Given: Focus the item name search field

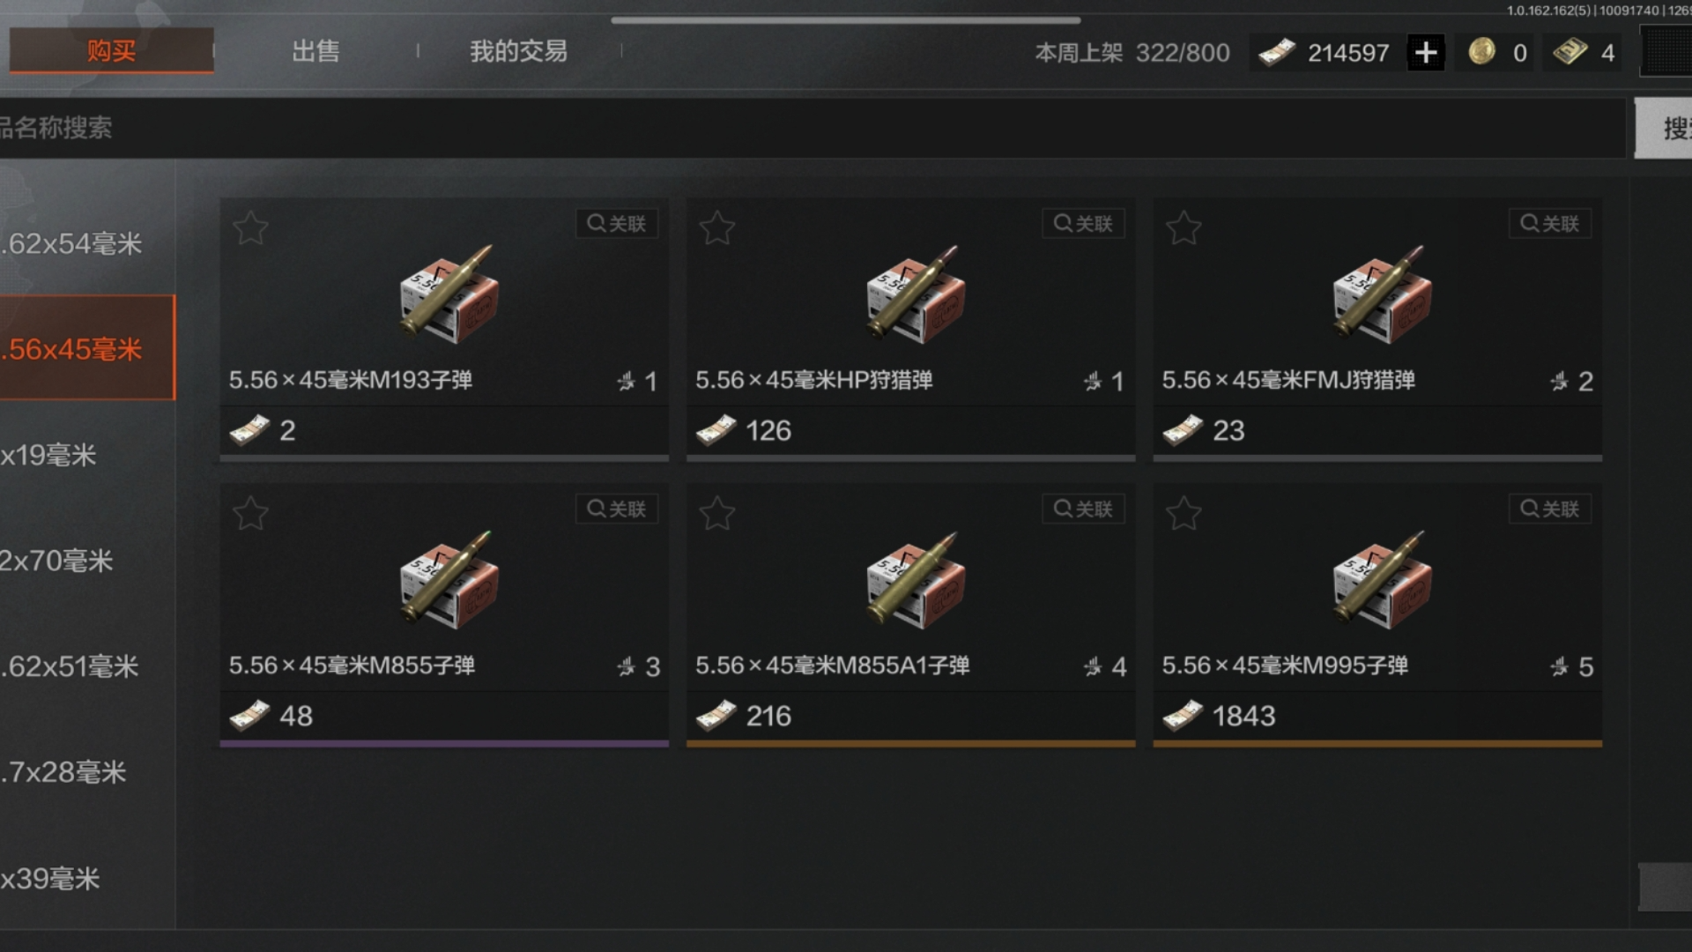Looking at the screenshot, I should 812,129.
